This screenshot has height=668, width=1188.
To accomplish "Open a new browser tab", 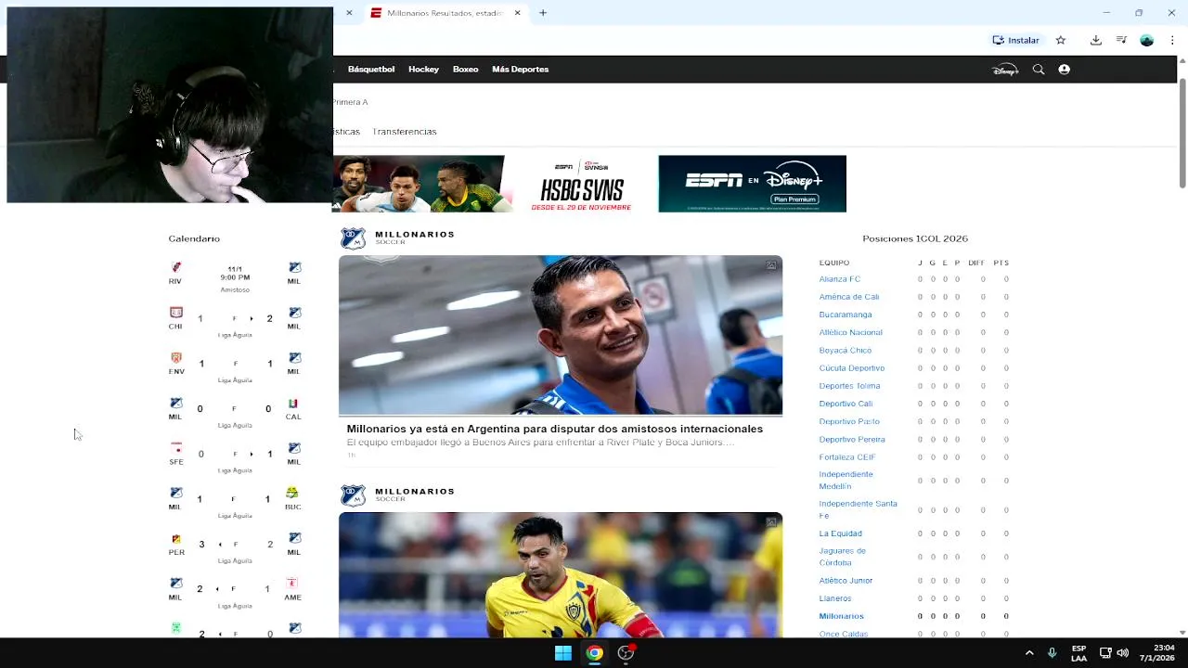I will pos(543,13).
